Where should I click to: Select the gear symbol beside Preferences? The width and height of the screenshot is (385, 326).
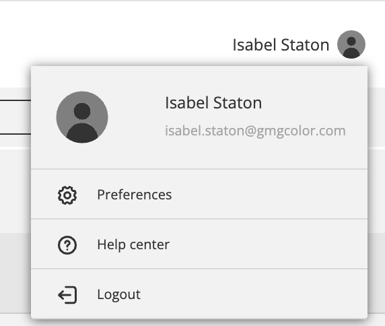pos(67,195)
